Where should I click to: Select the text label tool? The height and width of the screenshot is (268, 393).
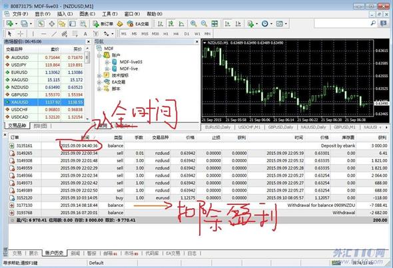click(x=95, y=33)
